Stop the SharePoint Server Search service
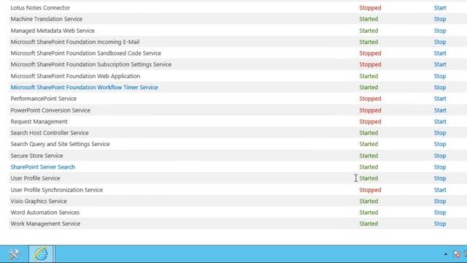Image resolution: width=467 pixels, height=263 pixels. coord(440,167)
